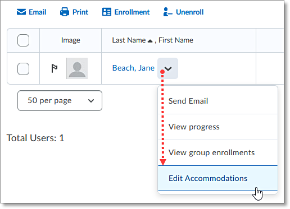Choose Send Email from the menu
290x209 pixels.
[x=217, y=101]
